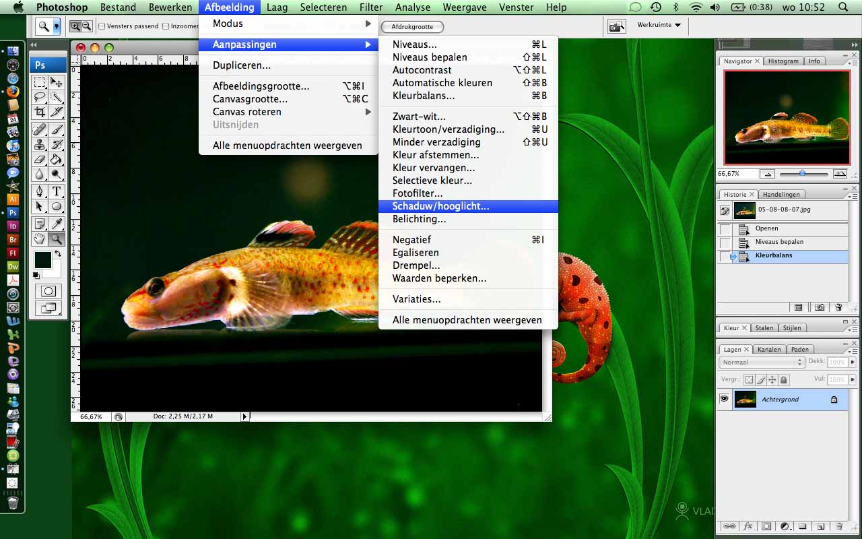Choose Canvasgrootte menu command
862x539 pixels.
pyautogui.click(x=288, y=99)
